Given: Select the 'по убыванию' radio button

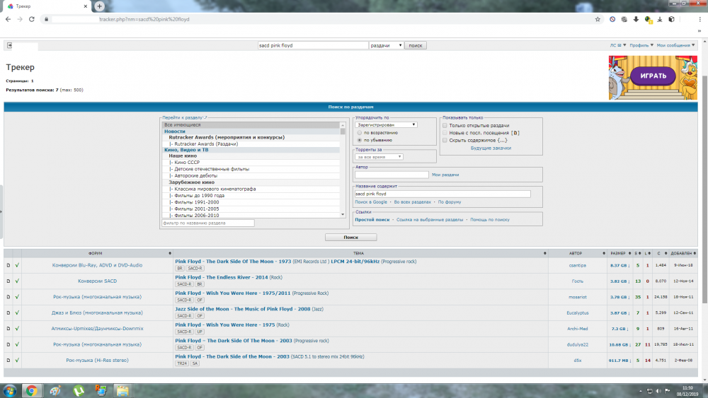Looking at the screenshot, I should click(360, 140).
